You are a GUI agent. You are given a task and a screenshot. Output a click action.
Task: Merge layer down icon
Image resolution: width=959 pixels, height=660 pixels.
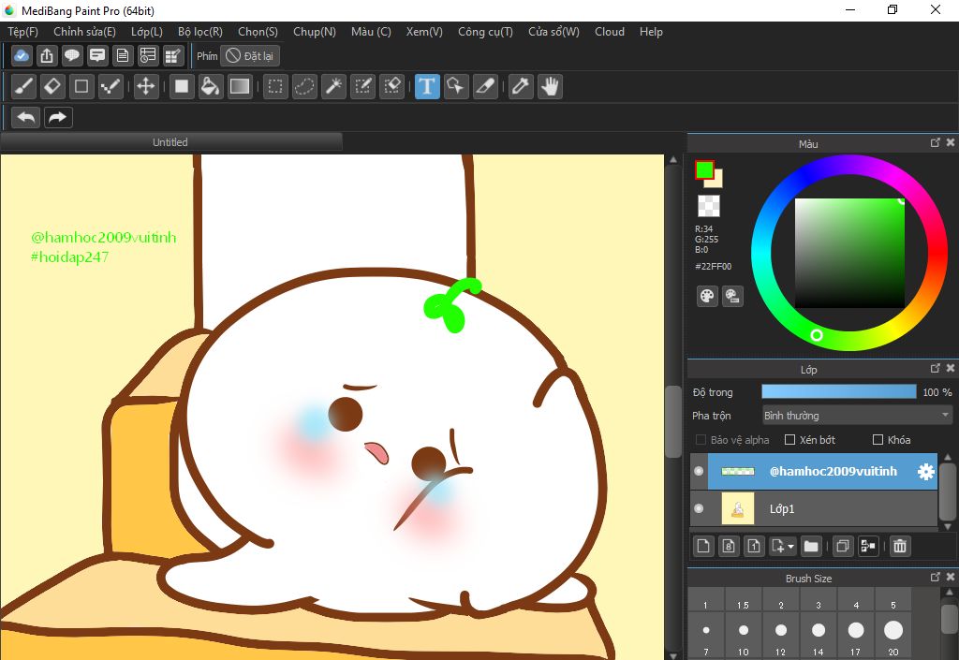[868, 546]
